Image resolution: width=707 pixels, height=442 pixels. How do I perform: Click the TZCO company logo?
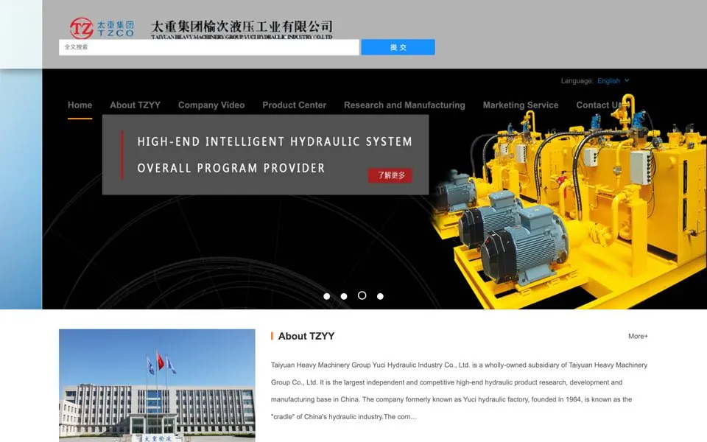(x=102, y=28)
